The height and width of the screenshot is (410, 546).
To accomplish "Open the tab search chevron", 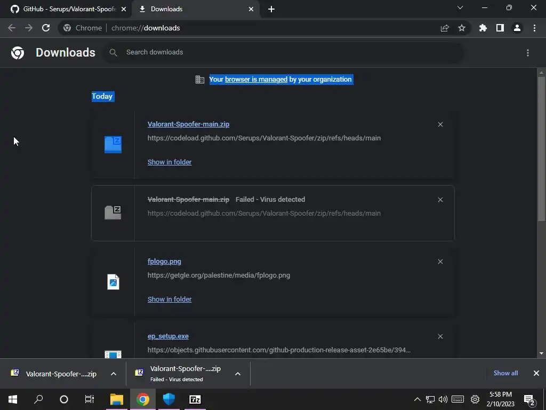I will (460, 7).
